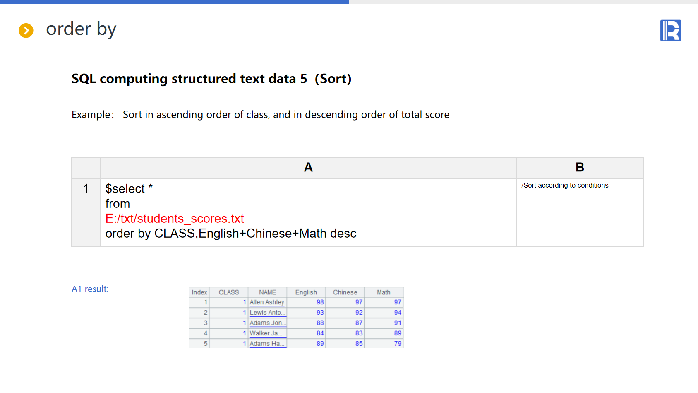Image resolution: width=698 pixels, height=393 pixels.
Task: Click the Sort according to conditions comment
Action: click(565, 186)
